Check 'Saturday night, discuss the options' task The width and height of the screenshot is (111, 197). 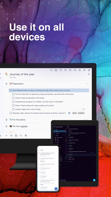click(11, 113)
